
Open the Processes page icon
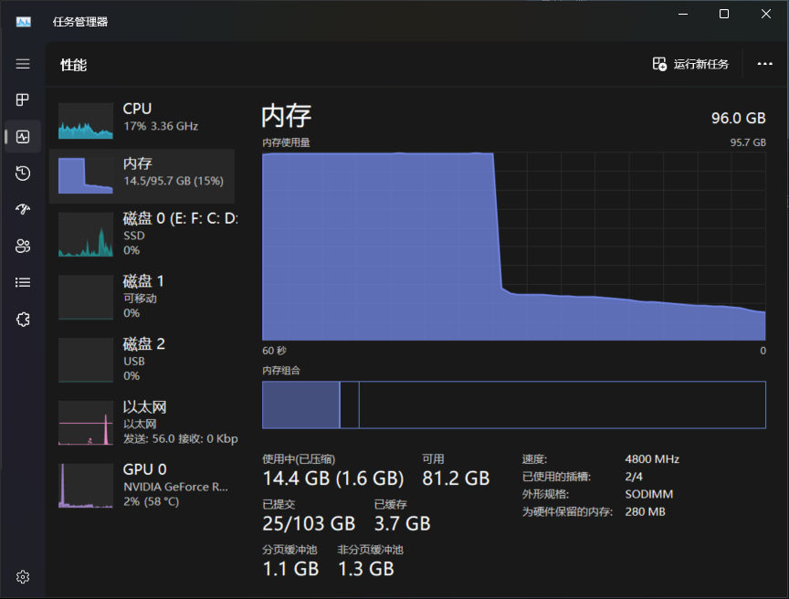tap(23, 100)
